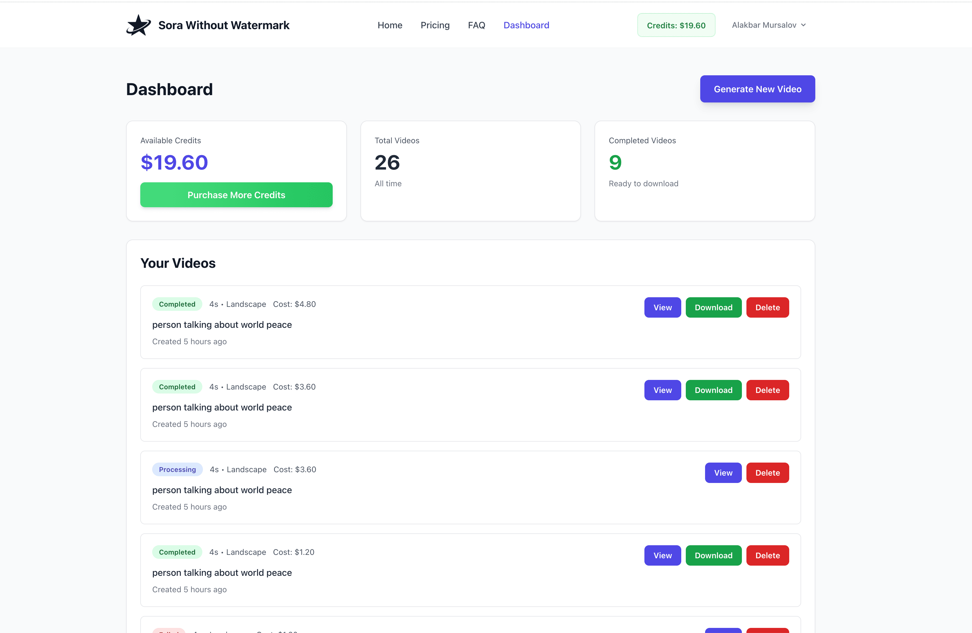Image resolution: width=972 pixels, height=633 pixels.
Task: Click the star logo icon
Action: (x=139, y=25)
